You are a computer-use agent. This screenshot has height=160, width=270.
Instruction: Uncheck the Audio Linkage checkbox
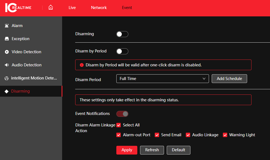coord(188,135)
